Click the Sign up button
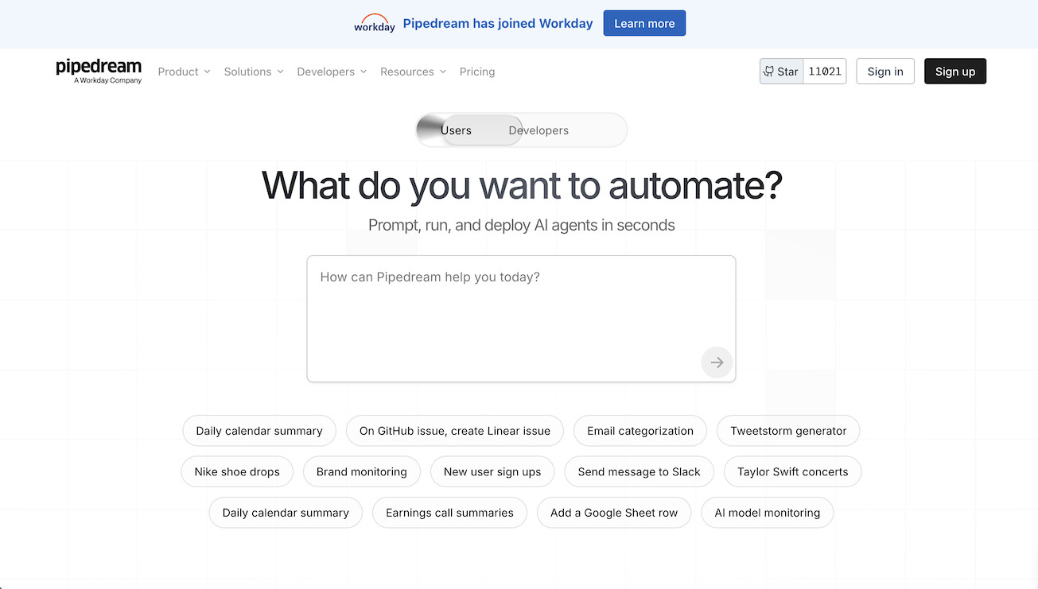 (x=954, y=71)
